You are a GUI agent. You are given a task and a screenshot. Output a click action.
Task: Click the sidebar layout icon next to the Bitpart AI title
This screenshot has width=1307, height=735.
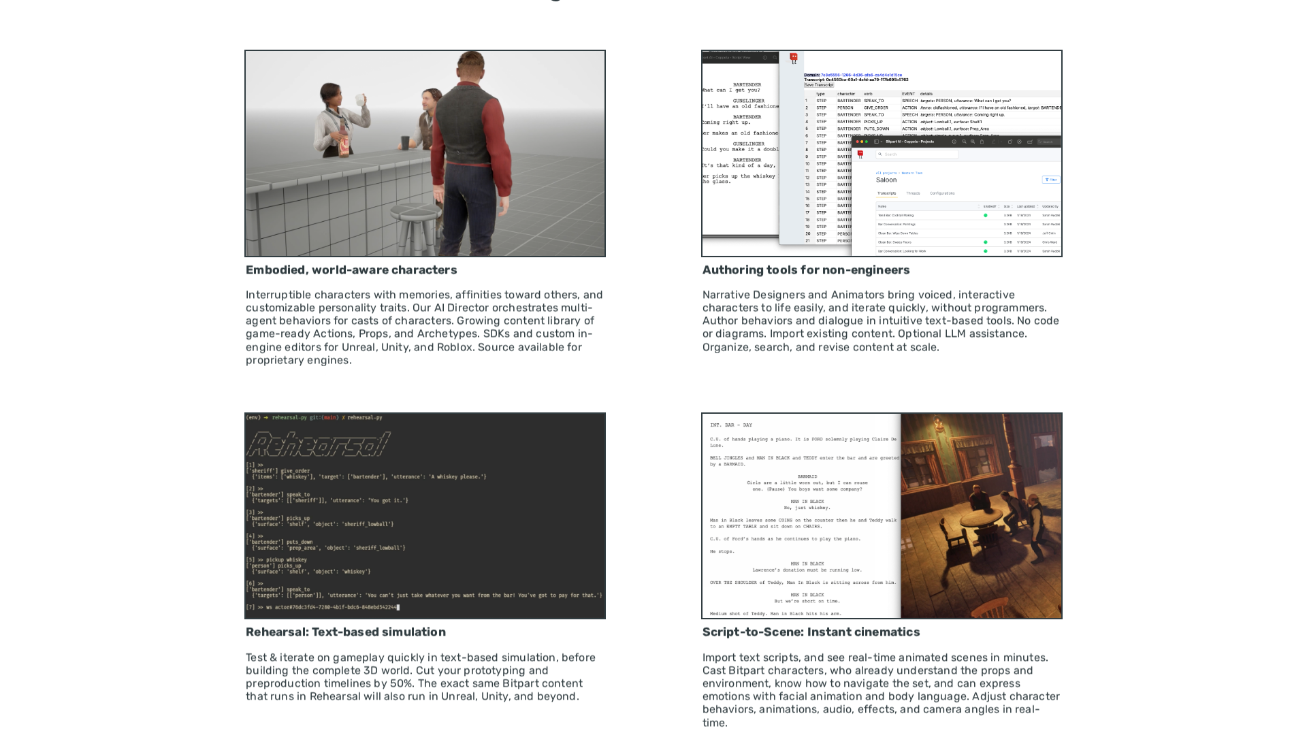(x=876, y=142)
